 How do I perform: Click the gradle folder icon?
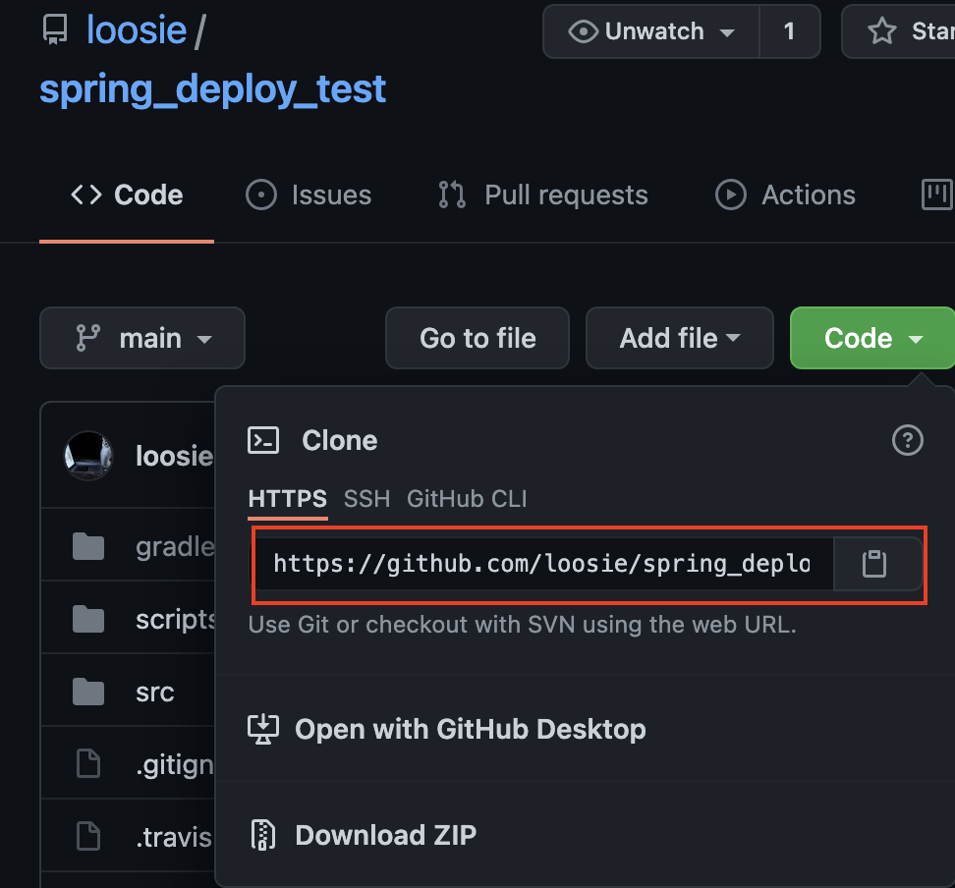pos(88,546)
